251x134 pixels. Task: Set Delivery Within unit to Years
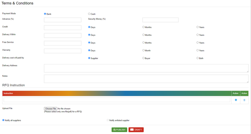[x=197, y=35]
